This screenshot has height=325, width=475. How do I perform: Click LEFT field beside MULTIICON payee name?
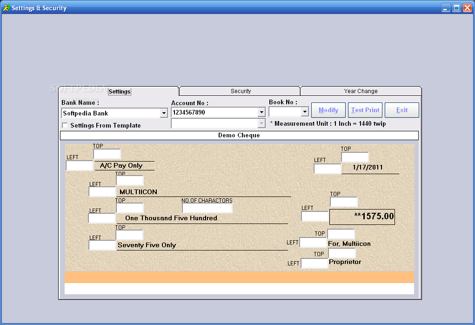[x=102, y=192]
